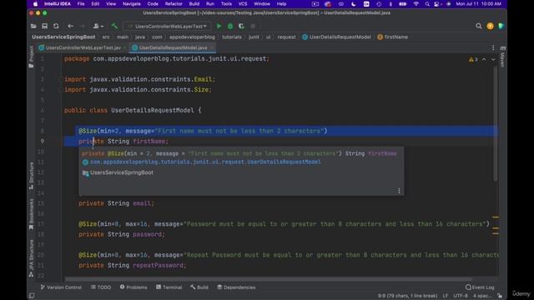Open the VCS menu
The image size is (534, 300).
[x=243, y=4]
